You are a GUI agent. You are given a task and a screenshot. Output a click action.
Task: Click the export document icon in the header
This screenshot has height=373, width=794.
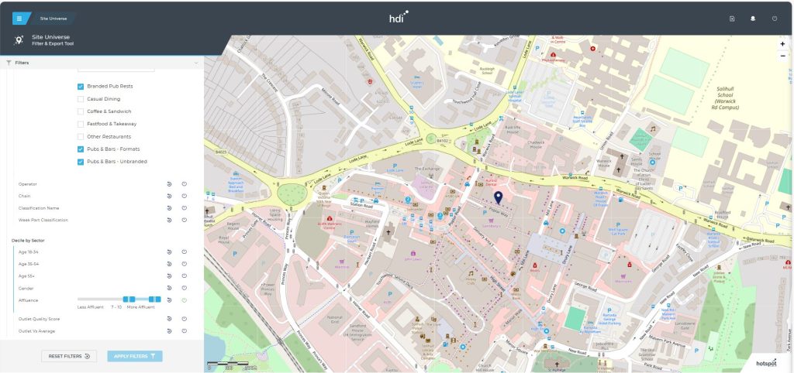732,19
